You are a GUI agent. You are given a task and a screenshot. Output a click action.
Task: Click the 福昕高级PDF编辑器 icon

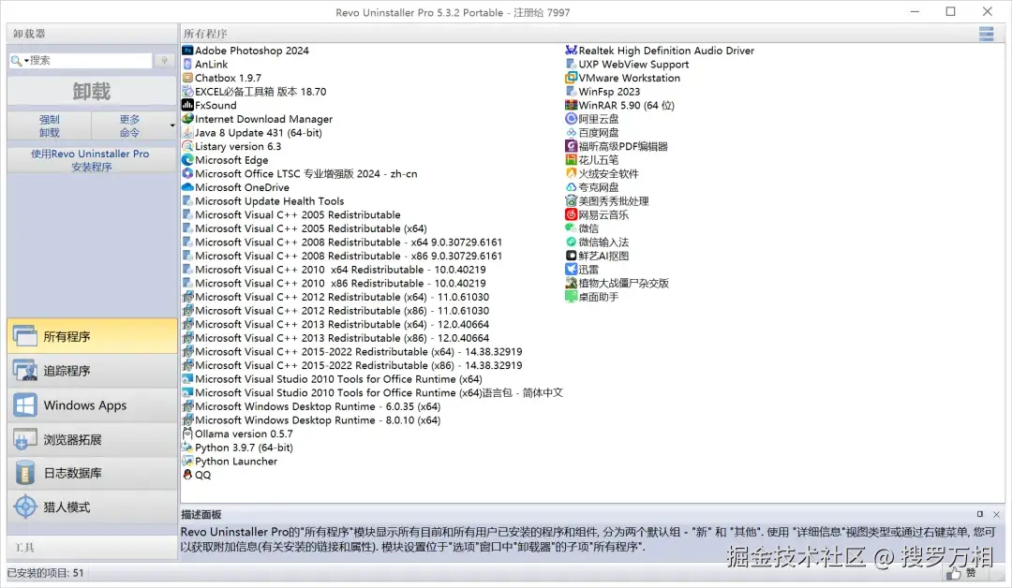pos(571,146)
